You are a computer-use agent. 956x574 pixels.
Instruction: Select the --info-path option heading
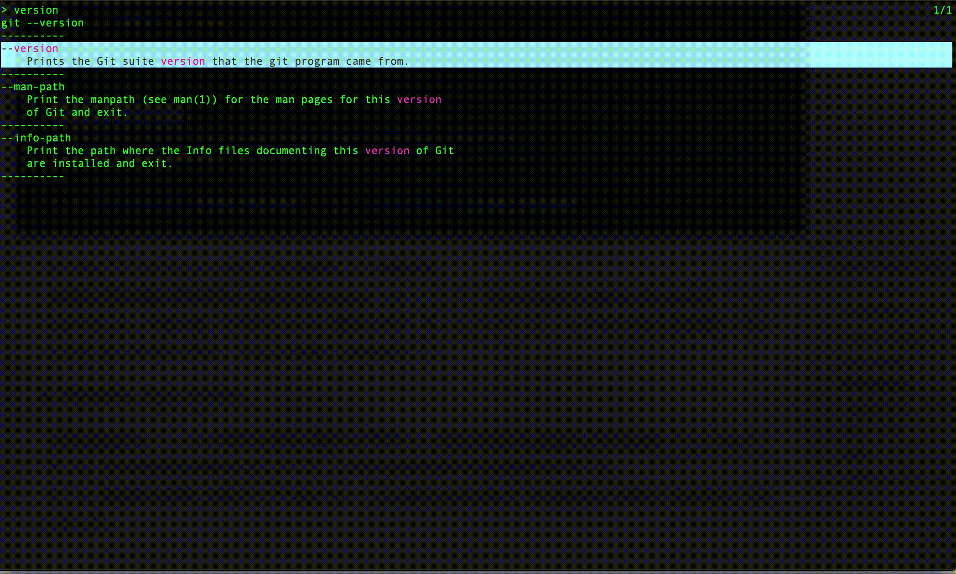[36, 138]
